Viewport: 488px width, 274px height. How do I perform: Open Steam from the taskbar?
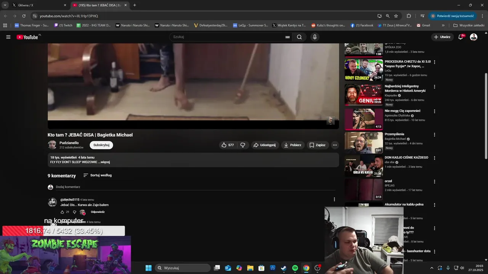284,268
